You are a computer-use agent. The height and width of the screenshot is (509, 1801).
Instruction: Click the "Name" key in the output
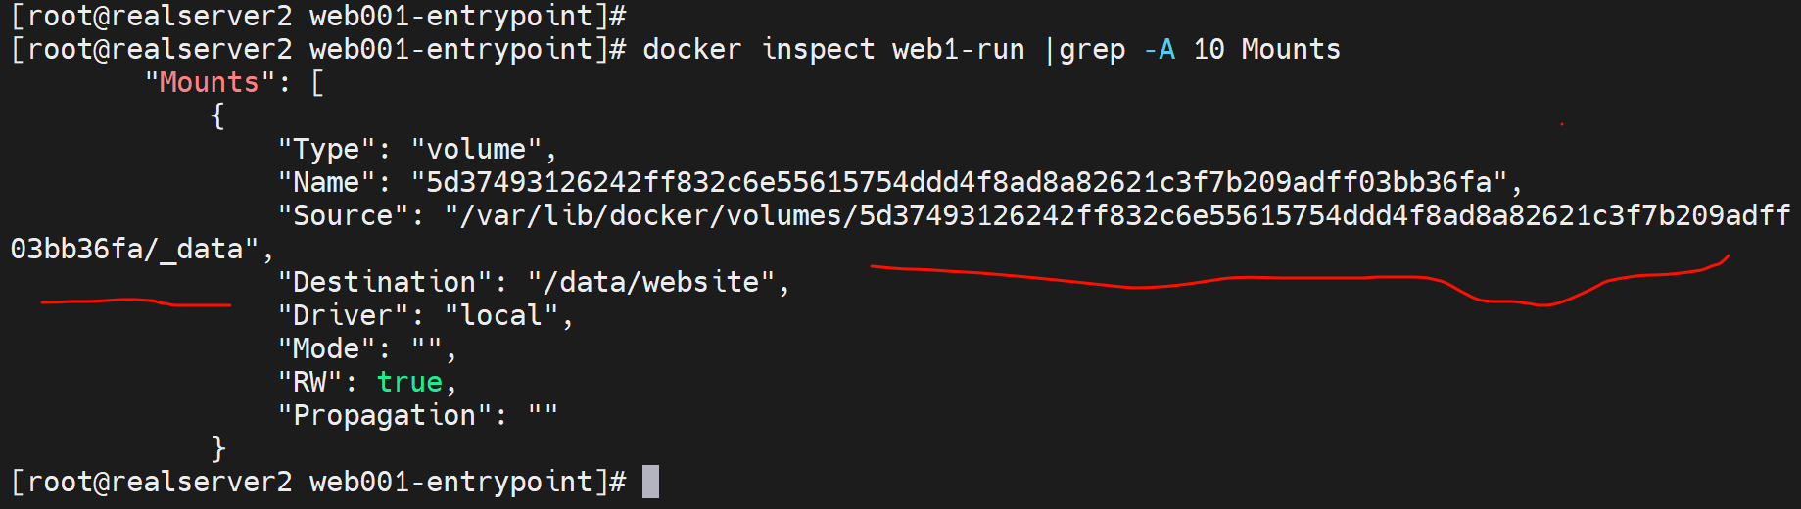coord(326,182)
